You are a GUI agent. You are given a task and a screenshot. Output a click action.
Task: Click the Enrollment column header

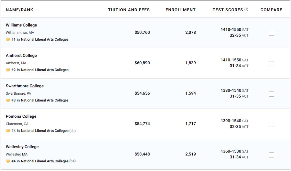pos(181,10)
